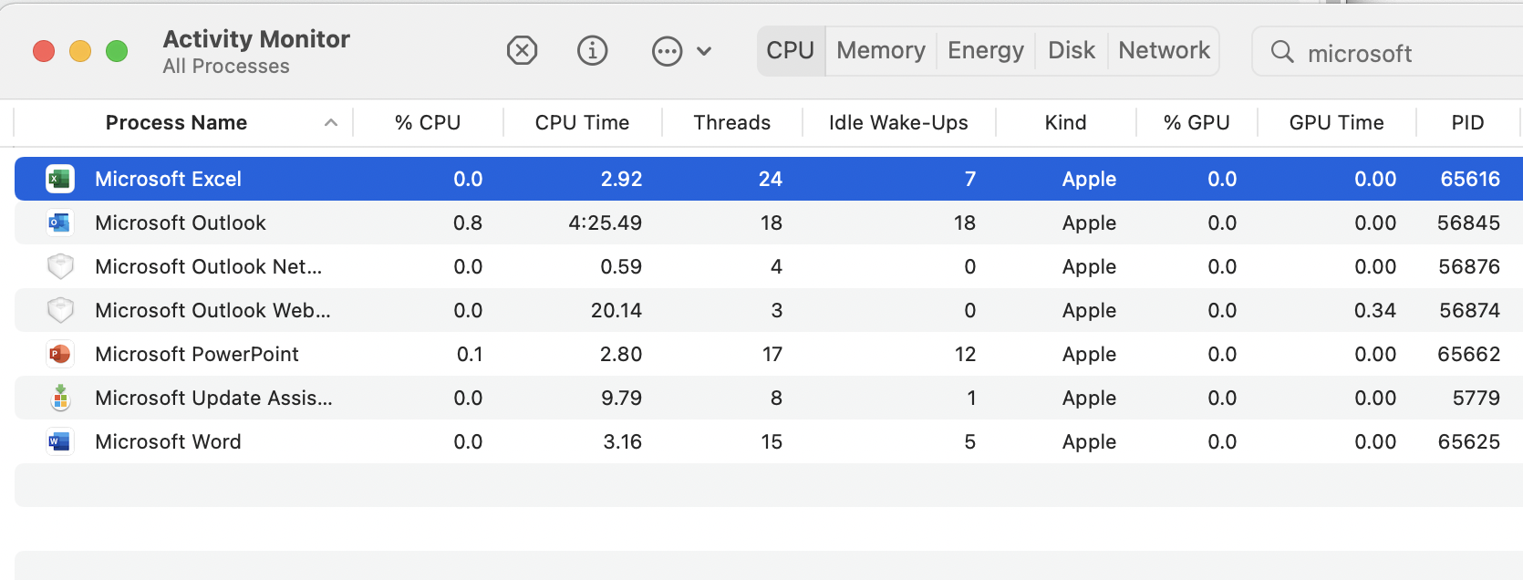Click the shield icon for Microsoft Outlook Net…
The height and width of the screenshot is (580, 1523).
(60, 266)
